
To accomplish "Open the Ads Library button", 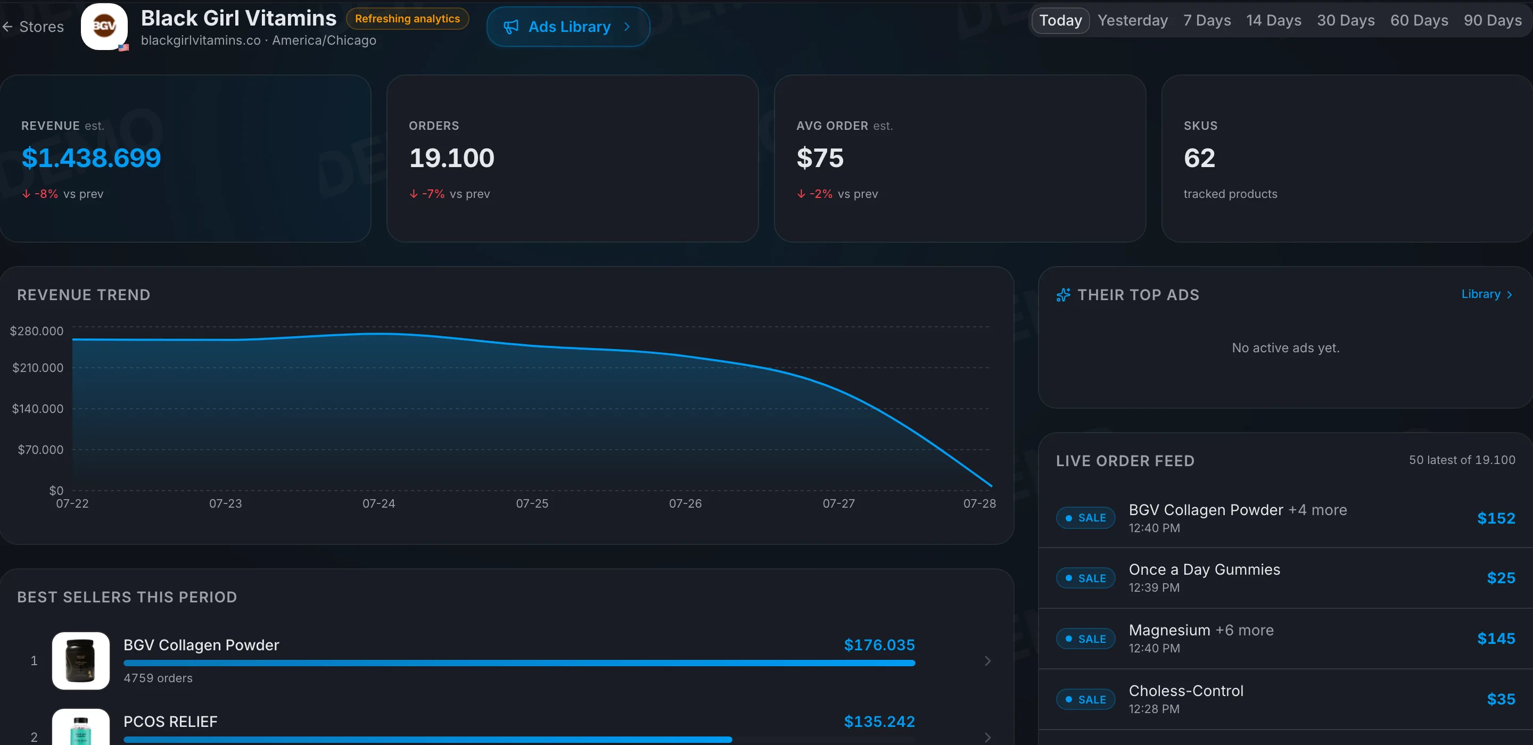I will tap(568, 27).
